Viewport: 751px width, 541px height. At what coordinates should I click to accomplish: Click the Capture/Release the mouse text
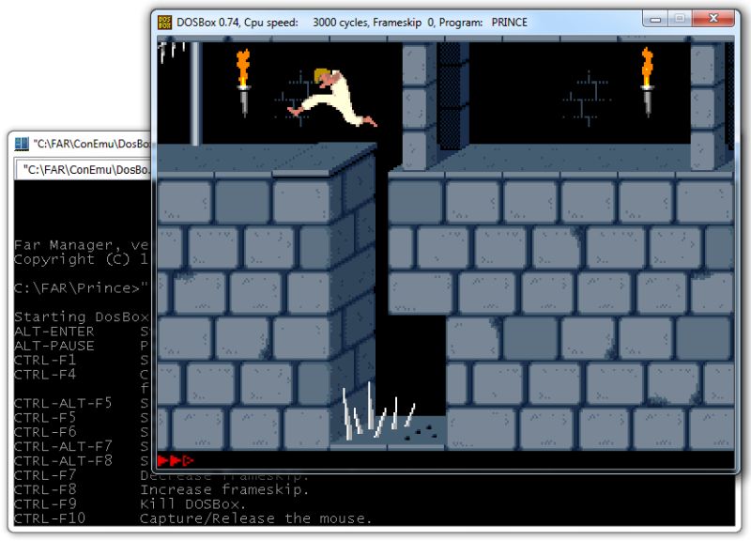point(253,518)
